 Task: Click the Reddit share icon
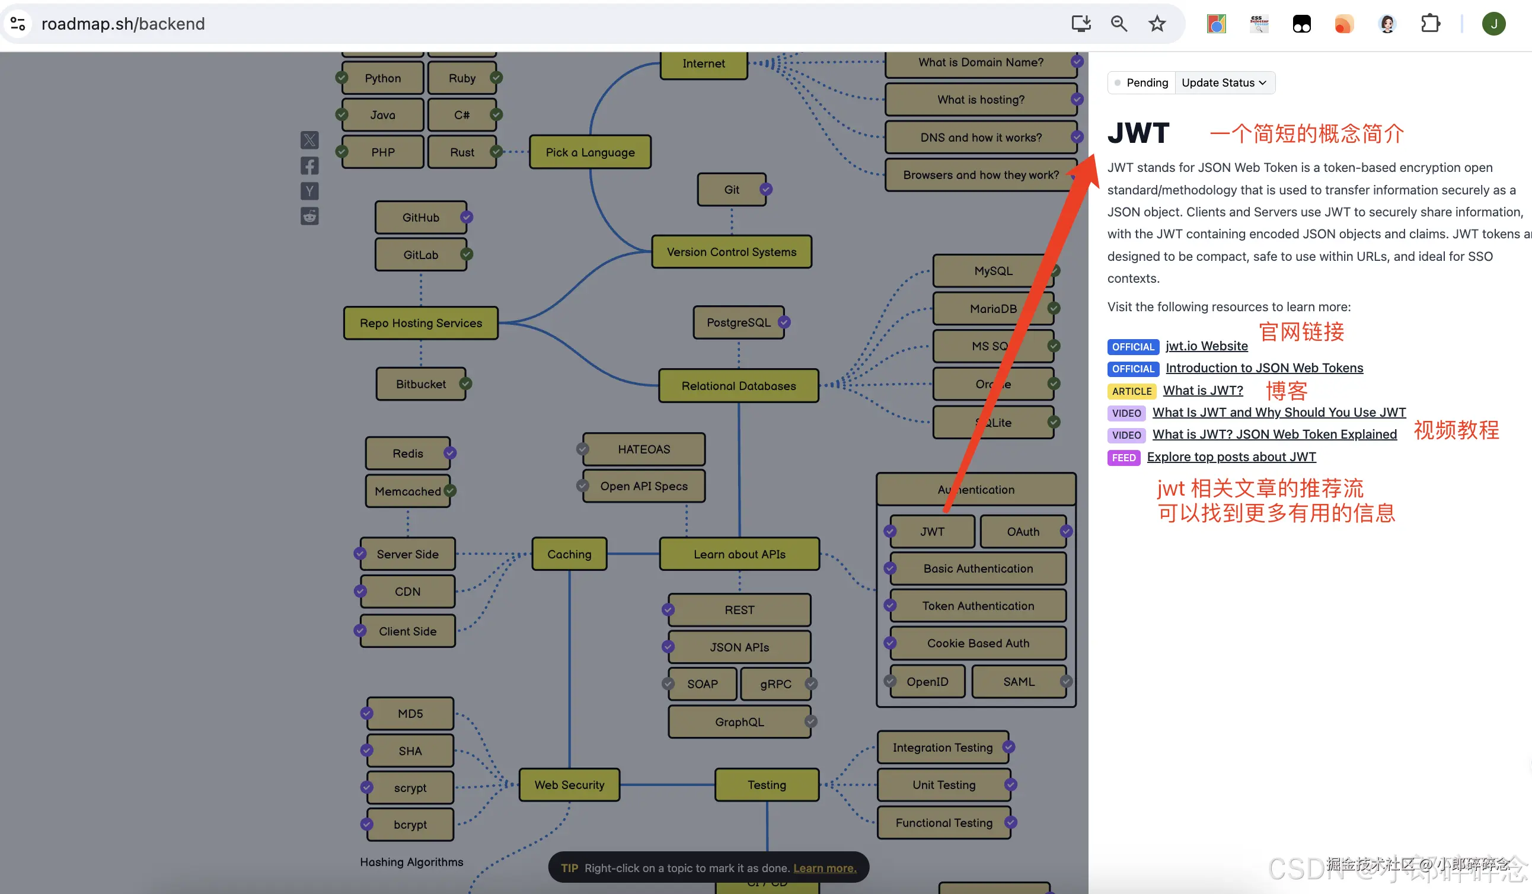click(309, 216)
